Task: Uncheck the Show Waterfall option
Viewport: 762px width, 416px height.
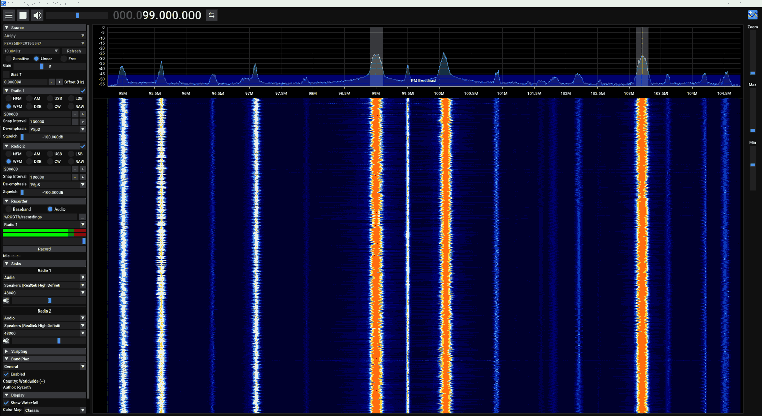Action: 6,403
